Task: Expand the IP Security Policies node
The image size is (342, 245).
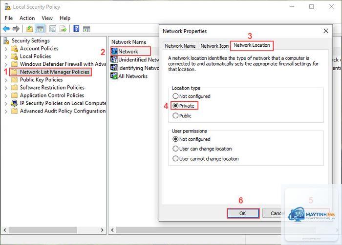Action: click(6, 103)
